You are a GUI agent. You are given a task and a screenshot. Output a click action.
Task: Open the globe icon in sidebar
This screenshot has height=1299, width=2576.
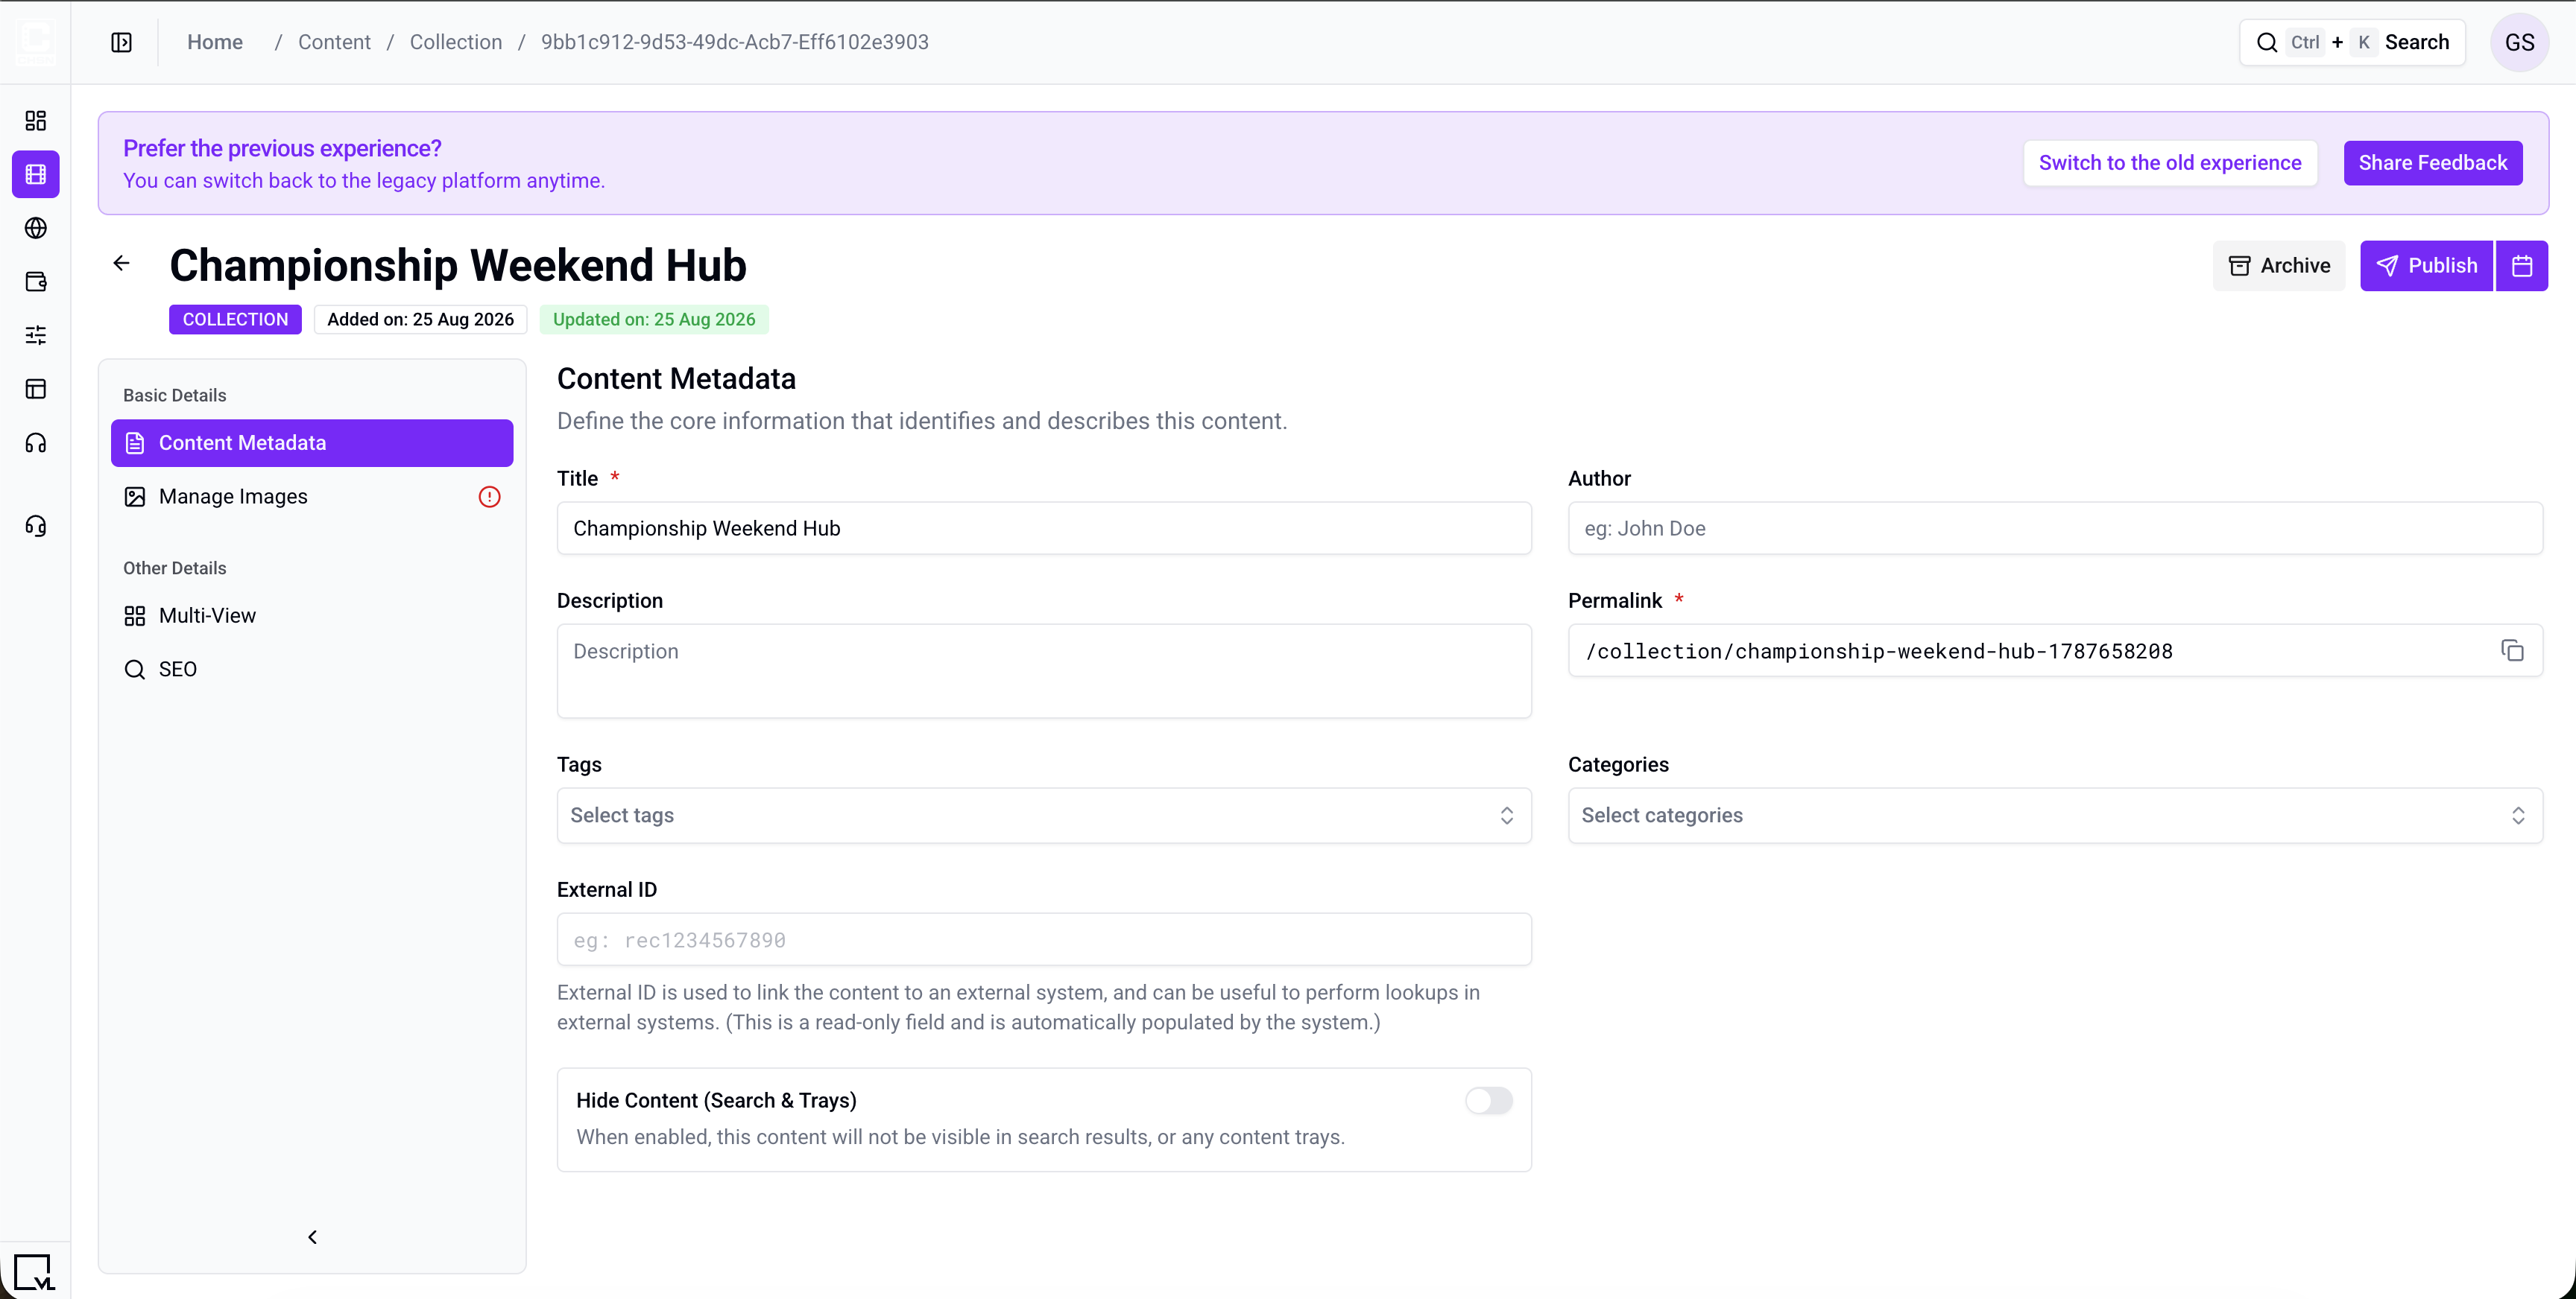coord(36,229)
